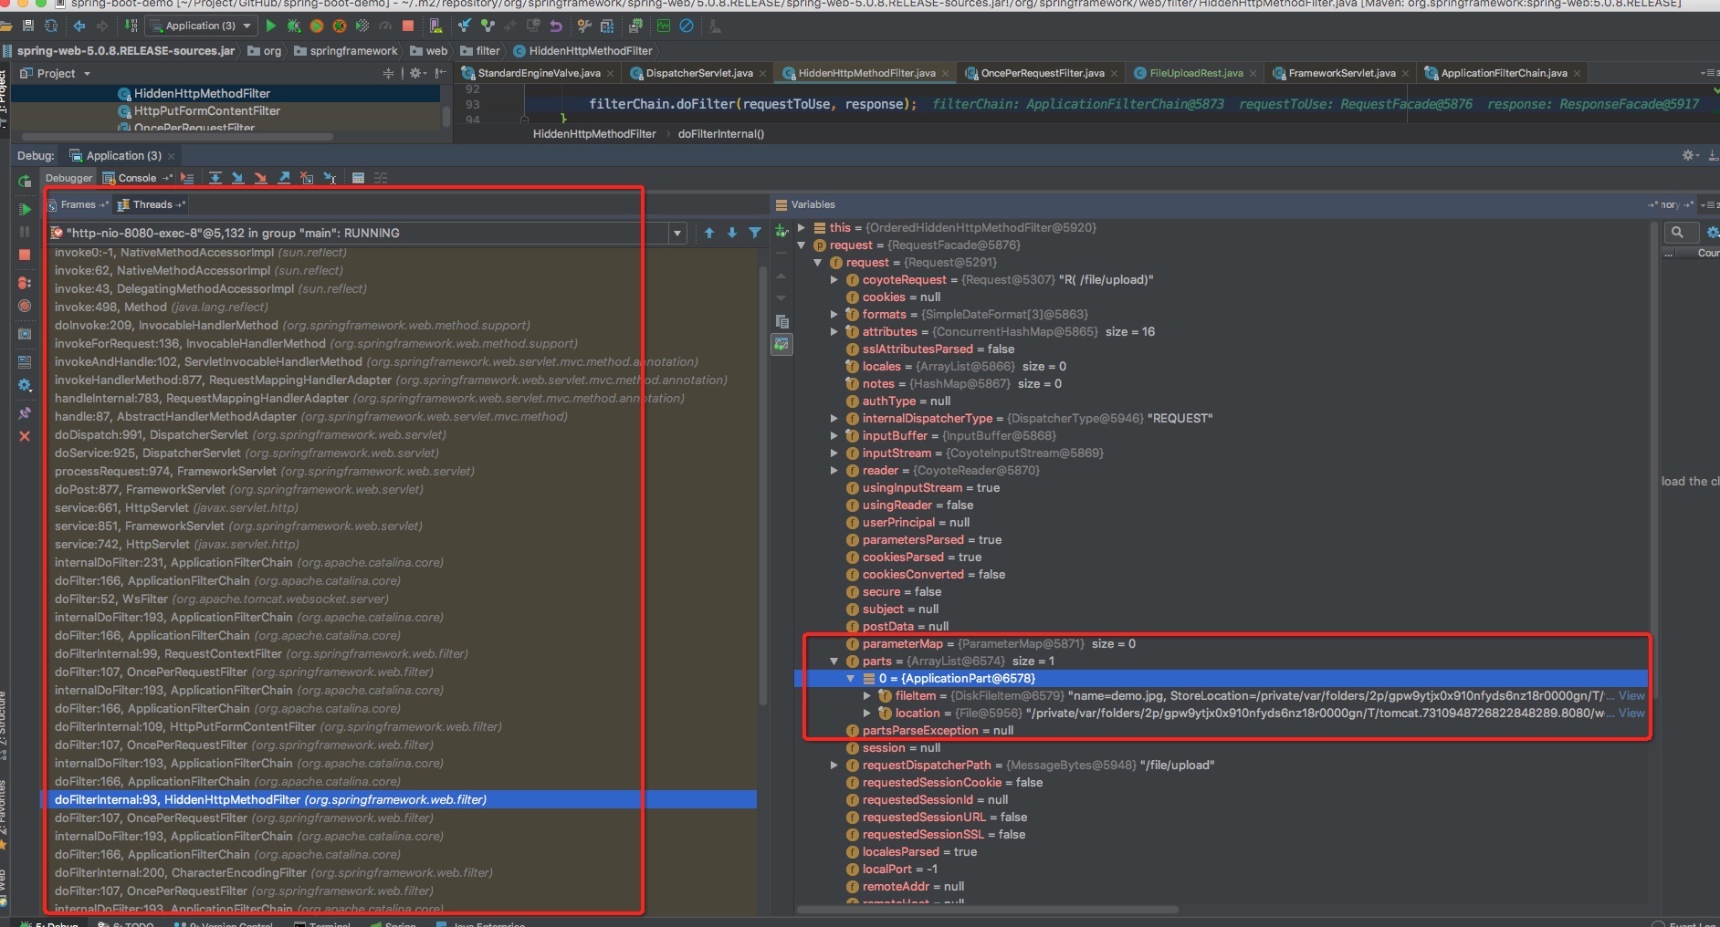Expand the coyoteRequest variable node

click(834, 280)
